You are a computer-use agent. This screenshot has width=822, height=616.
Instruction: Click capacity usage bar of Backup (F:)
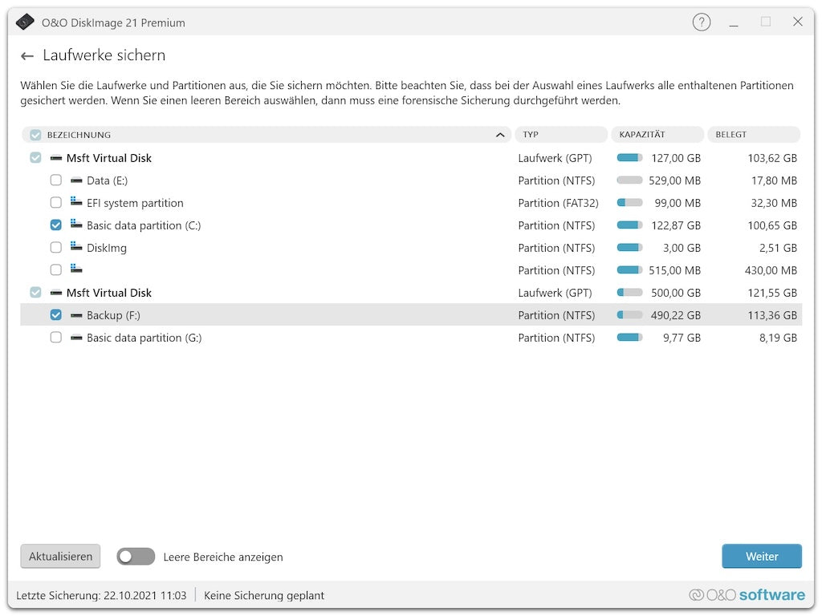coord(629,315)
